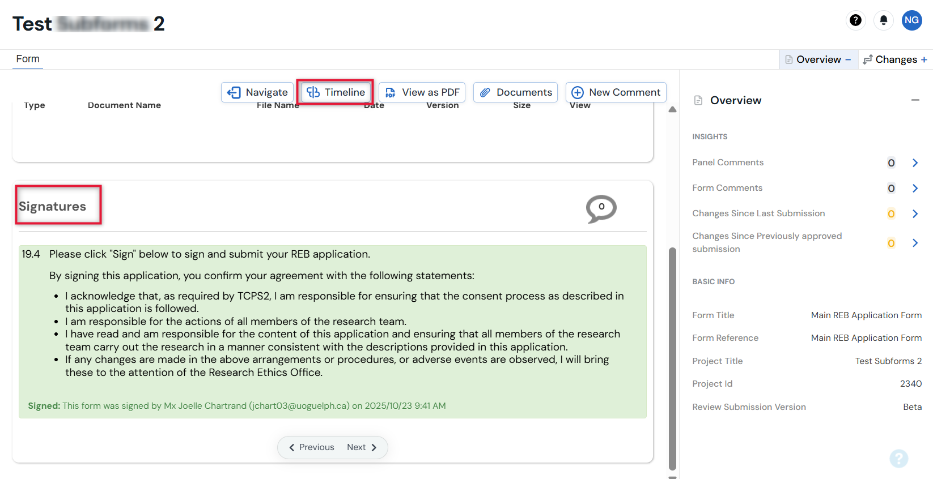Click the paperclip Documents icon
Screen dimensions: 933x479
point(485,92)
